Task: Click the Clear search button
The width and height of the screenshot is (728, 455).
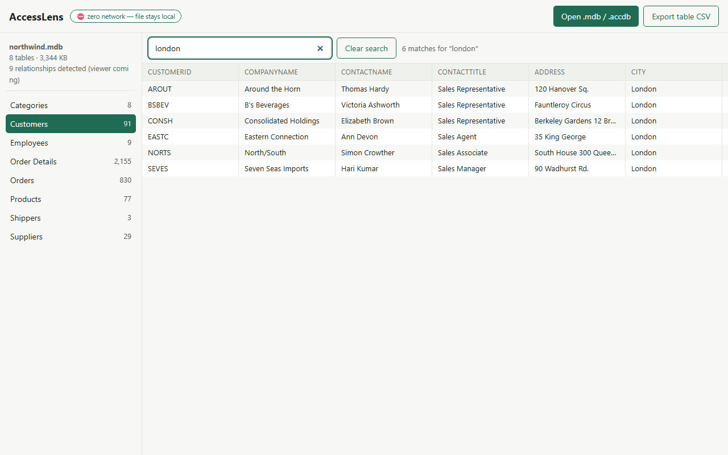Action: point(366,48)
